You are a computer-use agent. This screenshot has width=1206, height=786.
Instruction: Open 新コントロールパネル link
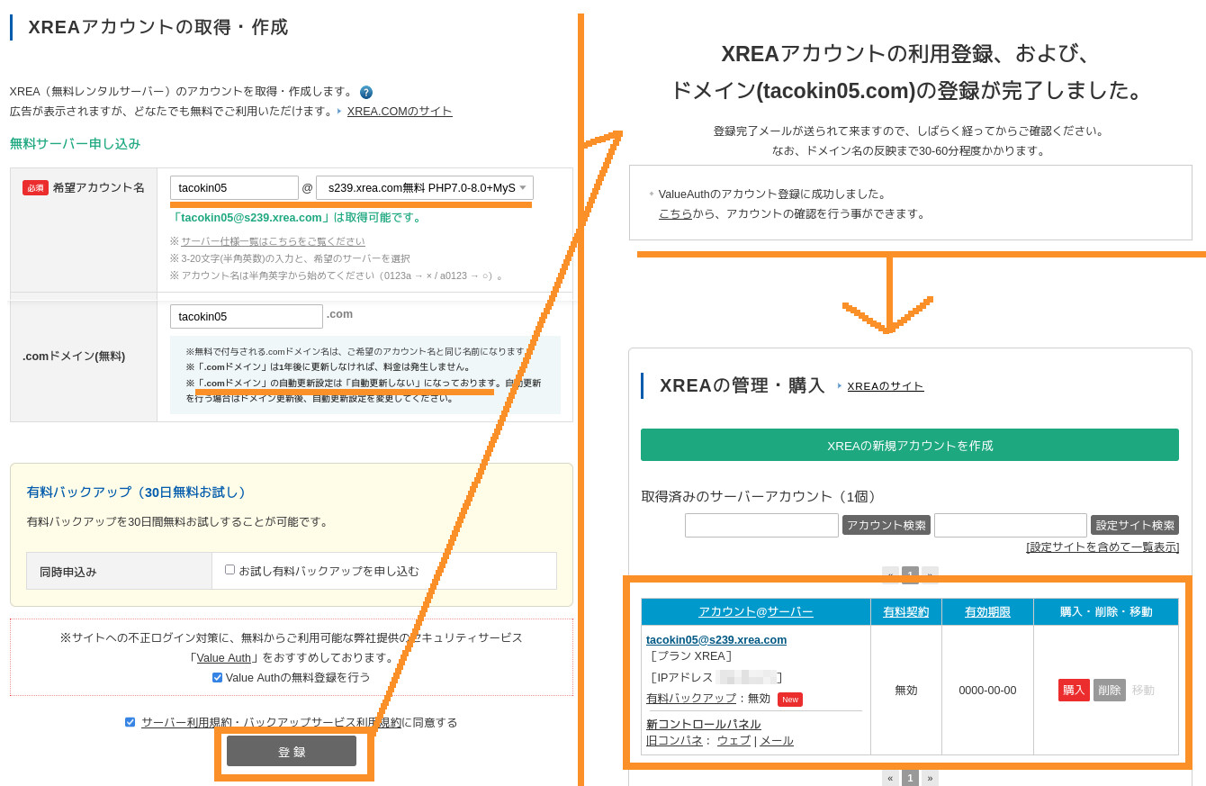click(704, 724)
